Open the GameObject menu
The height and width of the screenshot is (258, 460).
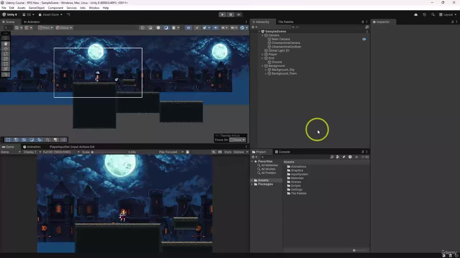coord(37,8)
